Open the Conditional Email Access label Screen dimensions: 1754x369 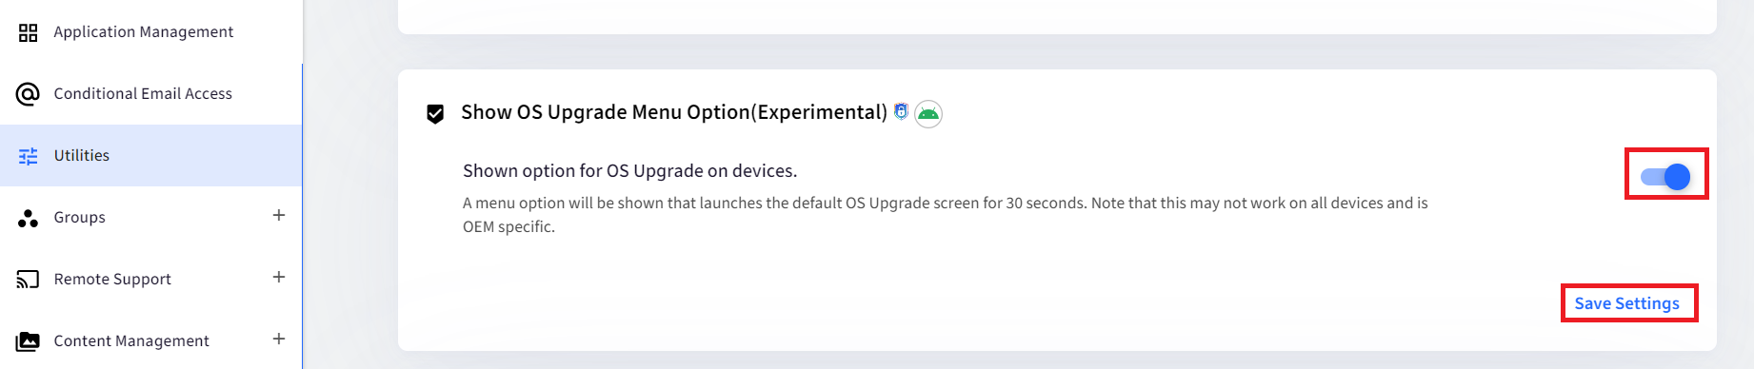143,94
